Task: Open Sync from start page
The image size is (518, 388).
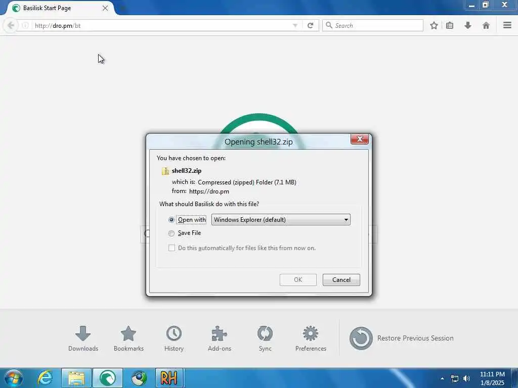Action: coord(265,338)
